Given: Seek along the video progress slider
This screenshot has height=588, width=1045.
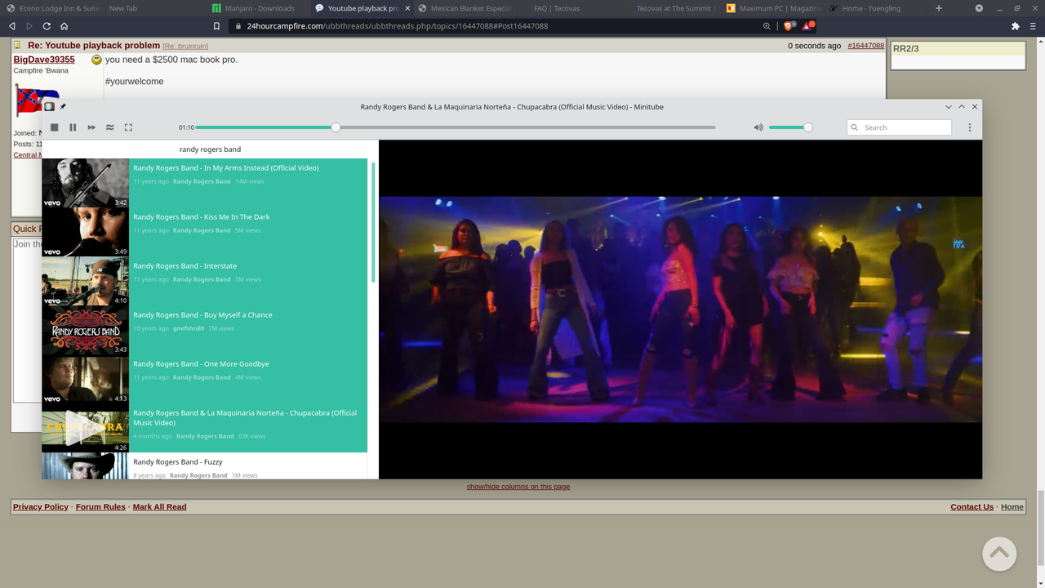Looking at the screenshot, I should (x=456, y=127).
